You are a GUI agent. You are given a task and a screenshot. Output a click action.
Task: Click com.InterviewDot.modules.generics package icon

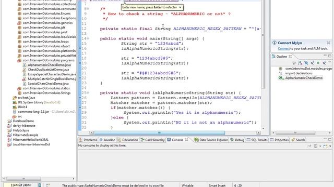[19, 23]
